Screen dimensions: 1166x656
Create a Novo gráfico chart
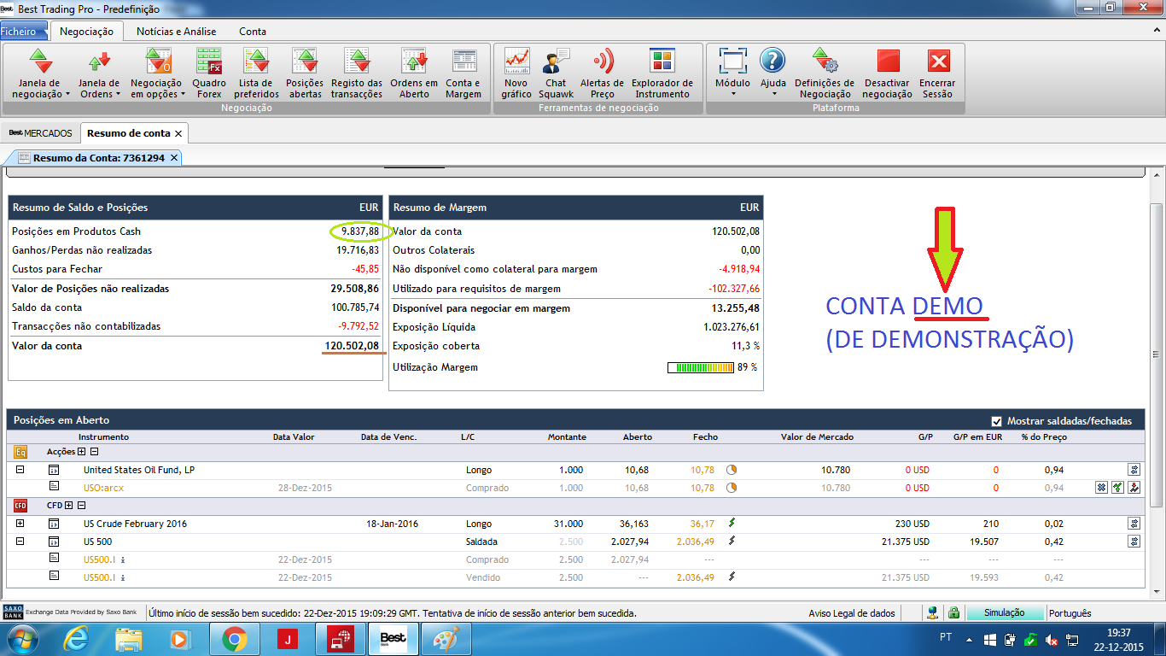coord(516,73)
